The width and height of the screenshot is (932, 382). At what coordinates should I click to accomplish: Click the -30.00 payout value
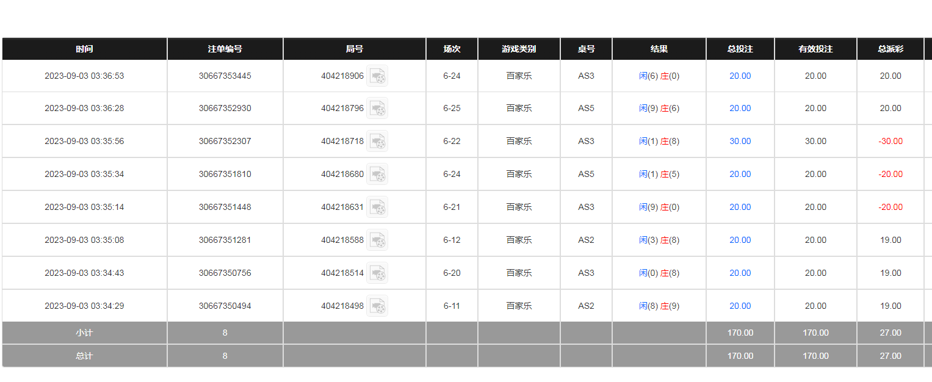pos(890,141)
